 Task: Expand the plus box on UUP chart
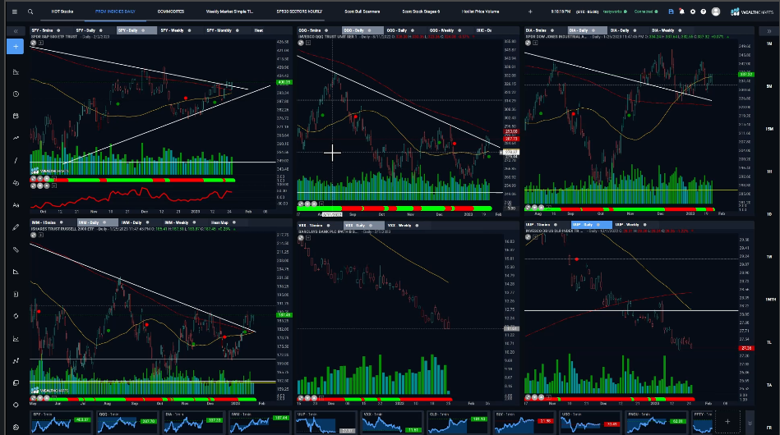point(535,237)
